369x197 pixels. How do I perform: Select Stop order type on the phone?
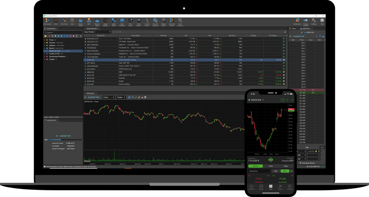pos(286,166)
